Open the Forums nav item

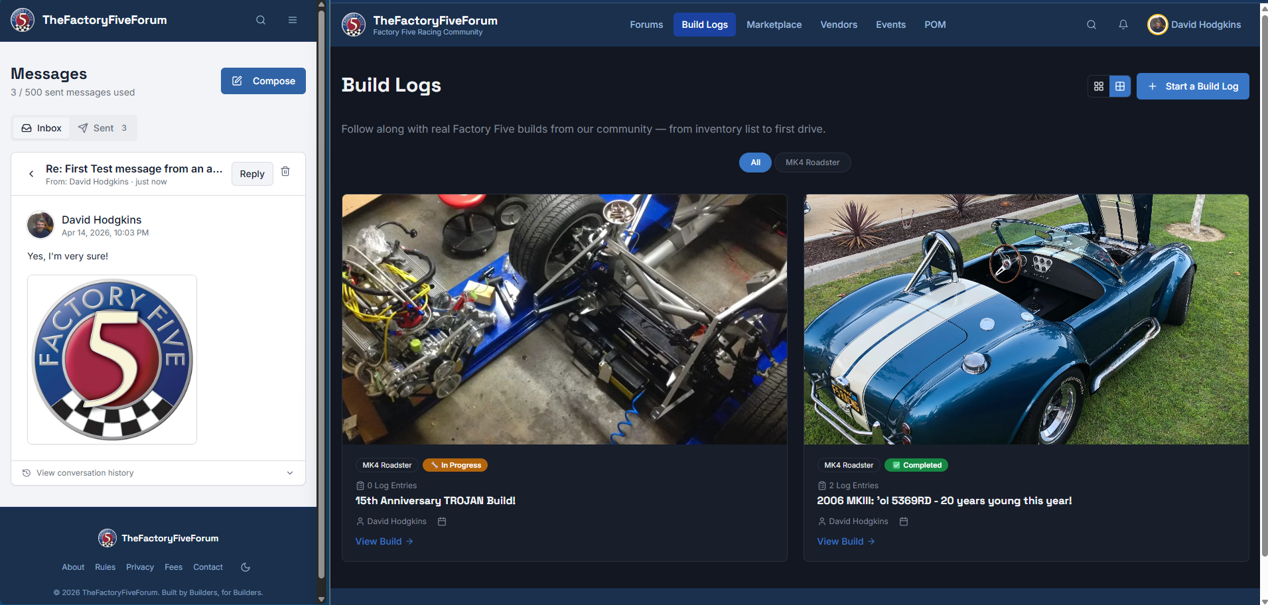click(646, 25)
